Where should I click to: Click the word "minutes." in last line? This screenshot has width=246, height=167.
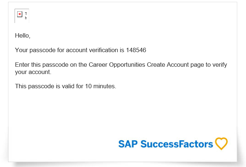click(x=105, y=86)
